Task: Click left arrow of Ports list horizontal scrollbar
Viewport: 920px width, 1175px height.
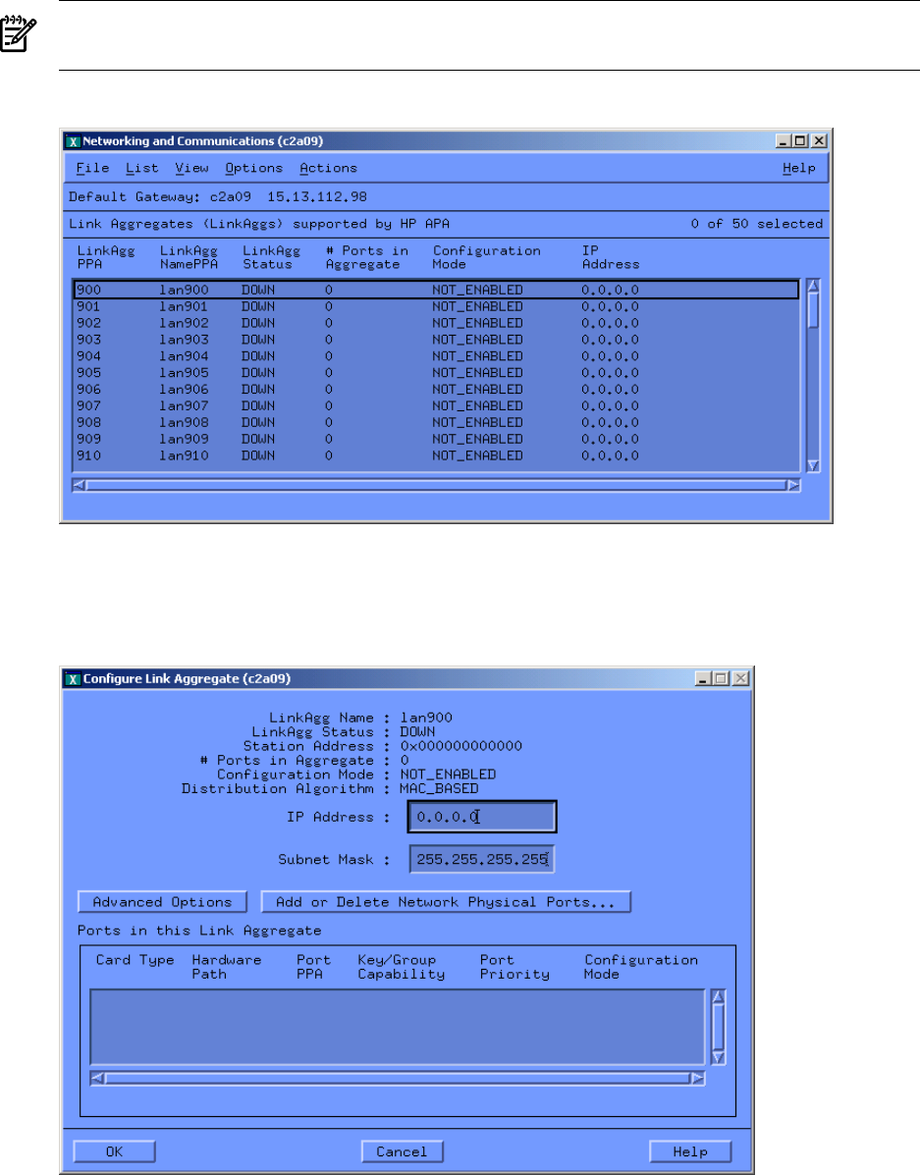Action: [97, 1079]
